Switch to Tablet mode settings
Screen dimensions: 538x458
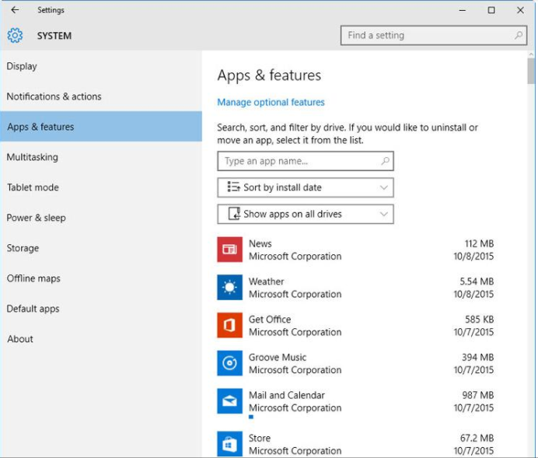tap(101, 187)
